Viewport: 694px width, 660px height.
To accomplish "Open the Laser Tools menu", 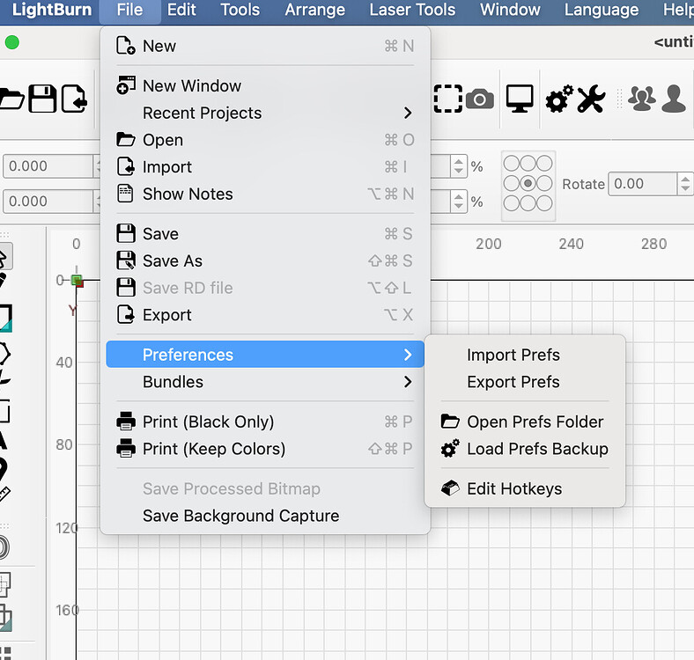I will click(x=412, y=11).
